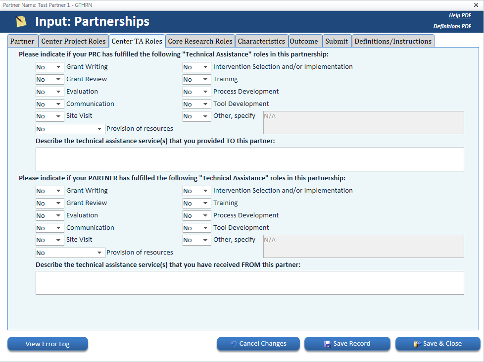Open the Core Research Roles tab

(x=200, y=41)
